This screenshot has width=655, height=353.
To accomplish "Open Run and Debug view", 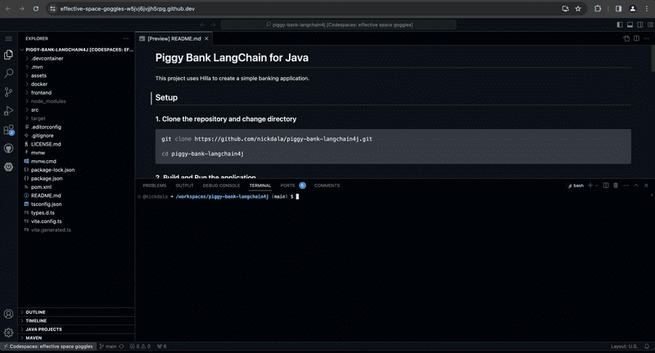I will (x=8, y=111).
